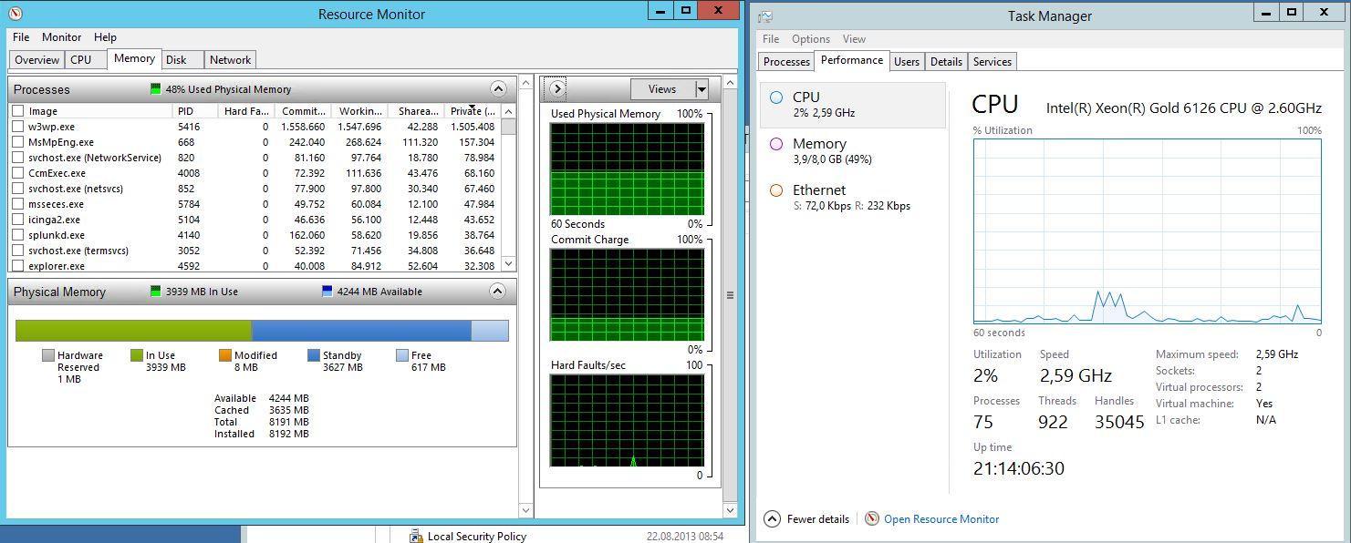
Task: Click the Local Security Policy icon
Action: tap(416, 536)
